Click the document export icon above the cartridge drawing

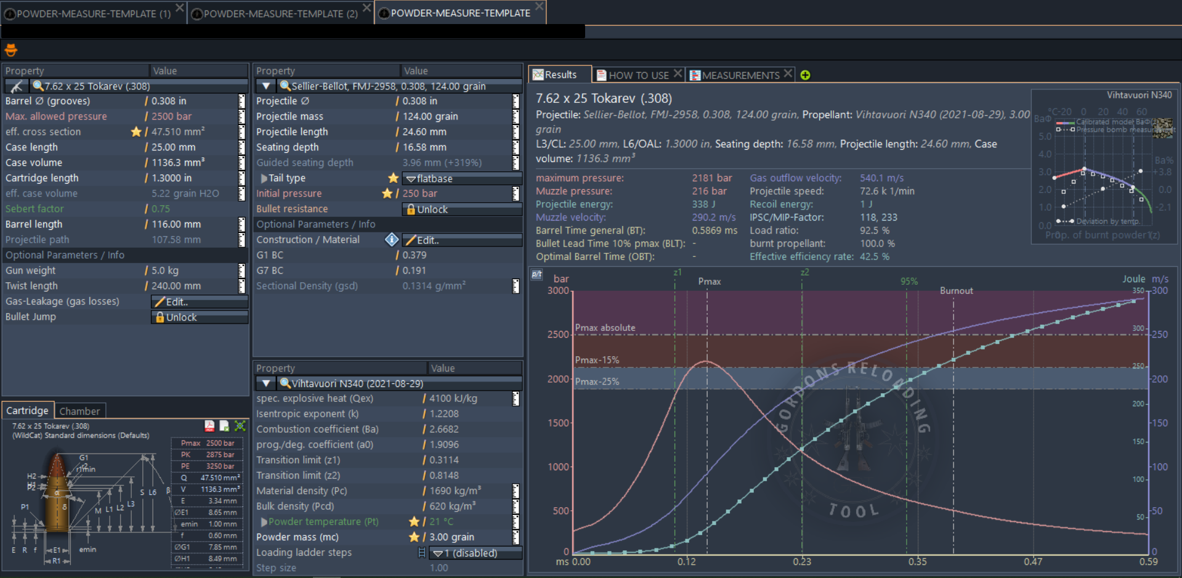(224, 426)
